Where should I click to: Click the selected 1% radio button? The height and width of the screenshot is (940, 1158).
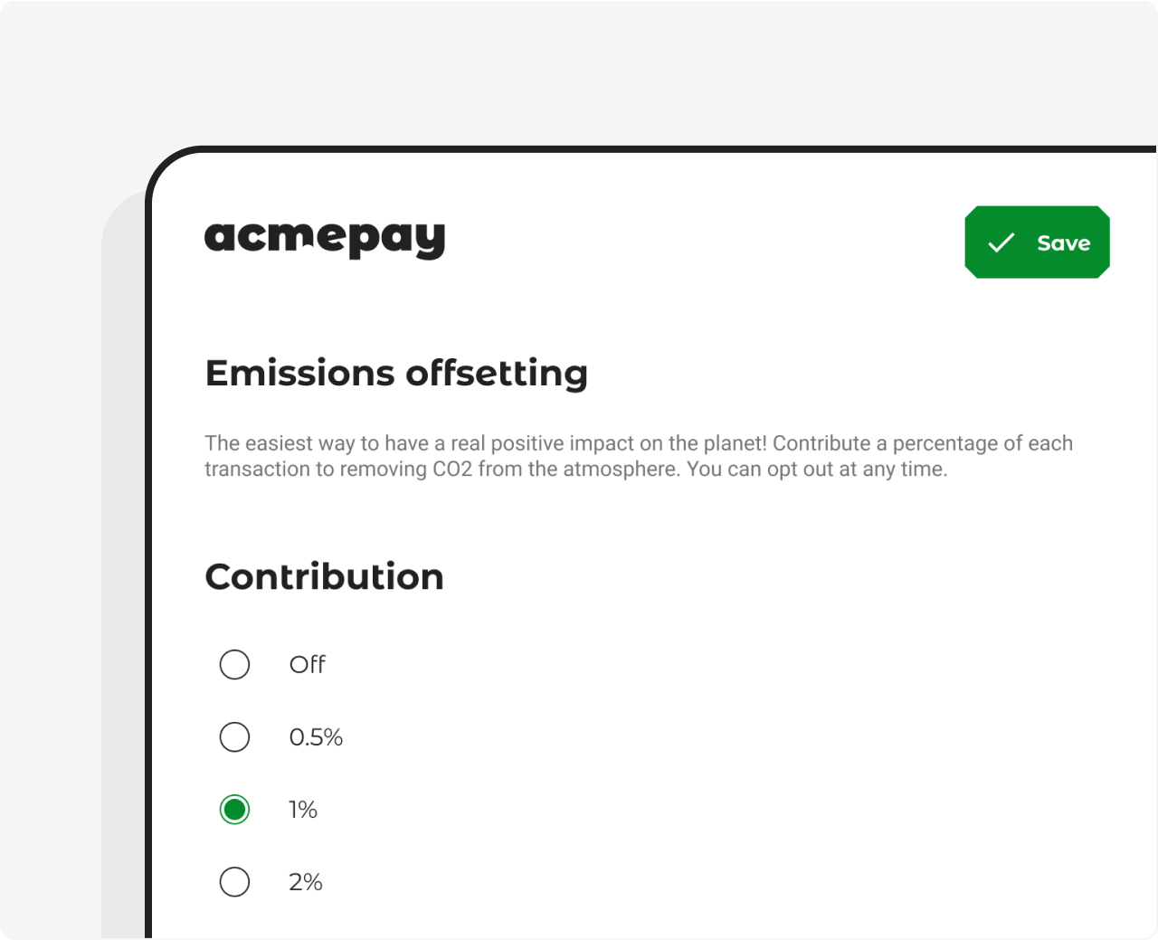234,809
